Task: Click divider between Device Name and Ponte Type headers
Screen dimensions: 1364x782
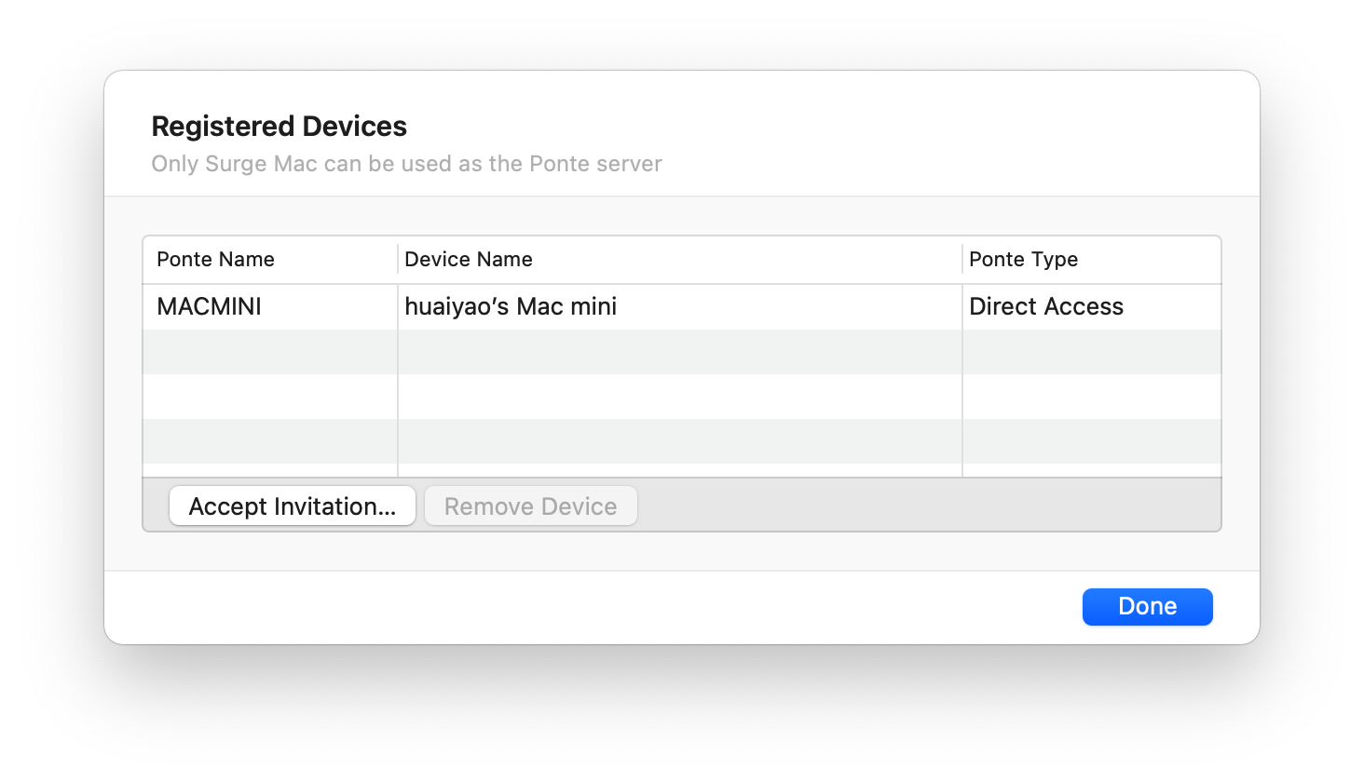Action: tap(962, 260)
